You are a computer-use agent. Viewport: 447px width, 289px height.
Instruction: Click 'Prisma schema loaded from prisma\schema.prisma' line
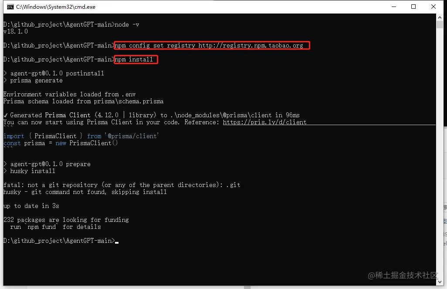point(83,101)
